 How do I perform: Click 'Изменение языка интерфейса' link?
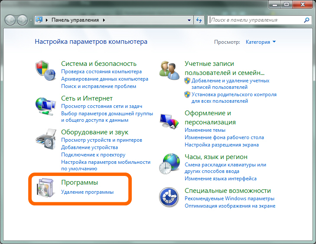[221, 179]
